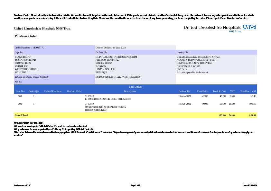Click order number 140013770
This screenshot has width=271, height=191.
38,48
